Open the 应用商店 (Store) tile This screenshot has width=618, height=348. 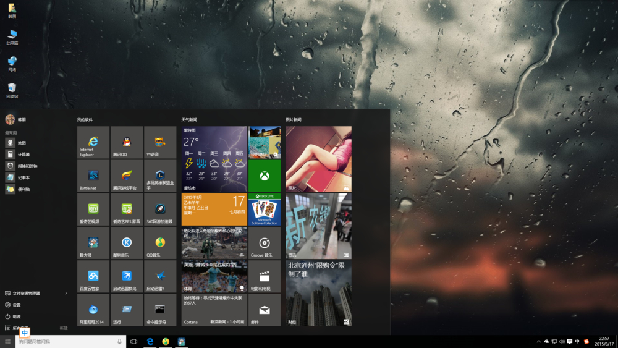click(x=265, y=142)
